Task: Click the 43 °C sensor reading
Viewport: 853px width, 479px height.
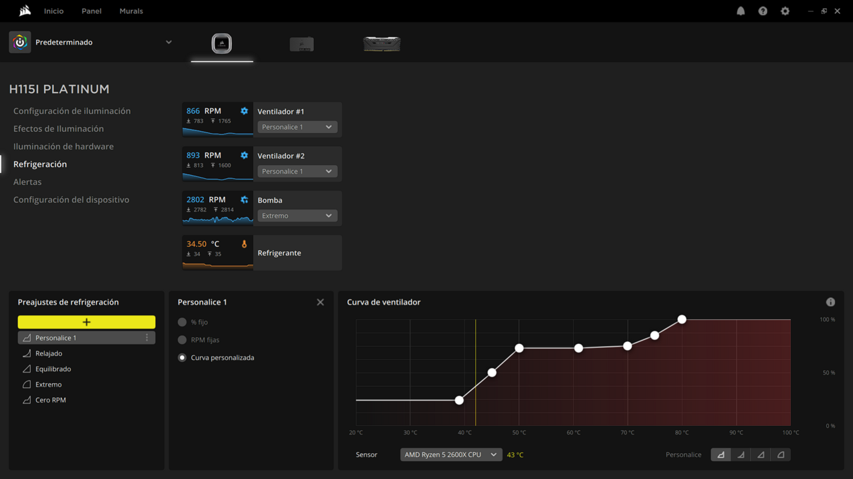Action: click(515, 455)
